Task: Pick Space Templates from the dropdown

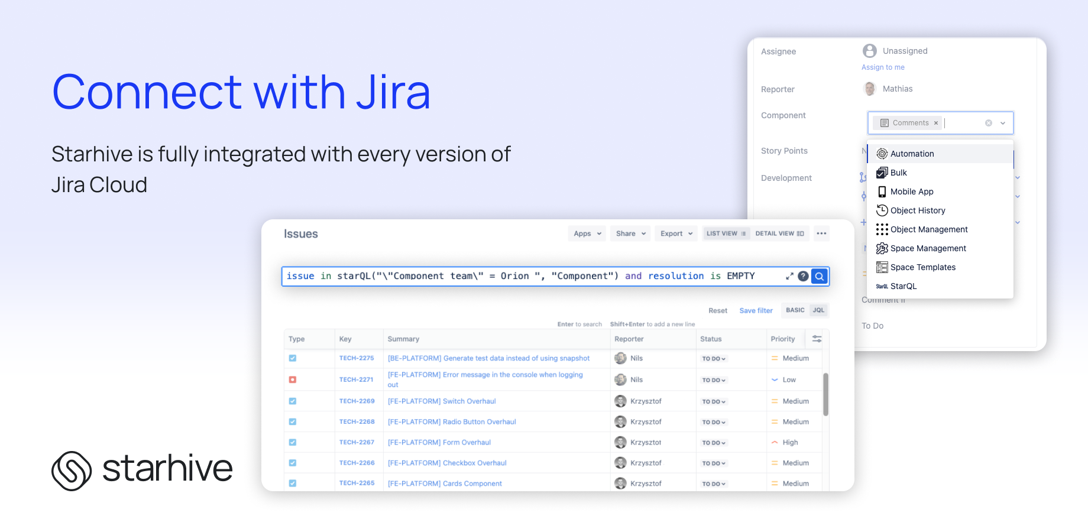Action: click(x=940, y=267)
